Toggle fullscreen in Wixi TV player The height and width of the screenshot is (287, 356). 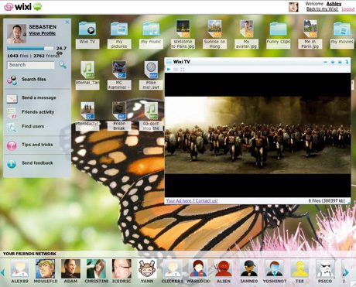tap(183, 70)
